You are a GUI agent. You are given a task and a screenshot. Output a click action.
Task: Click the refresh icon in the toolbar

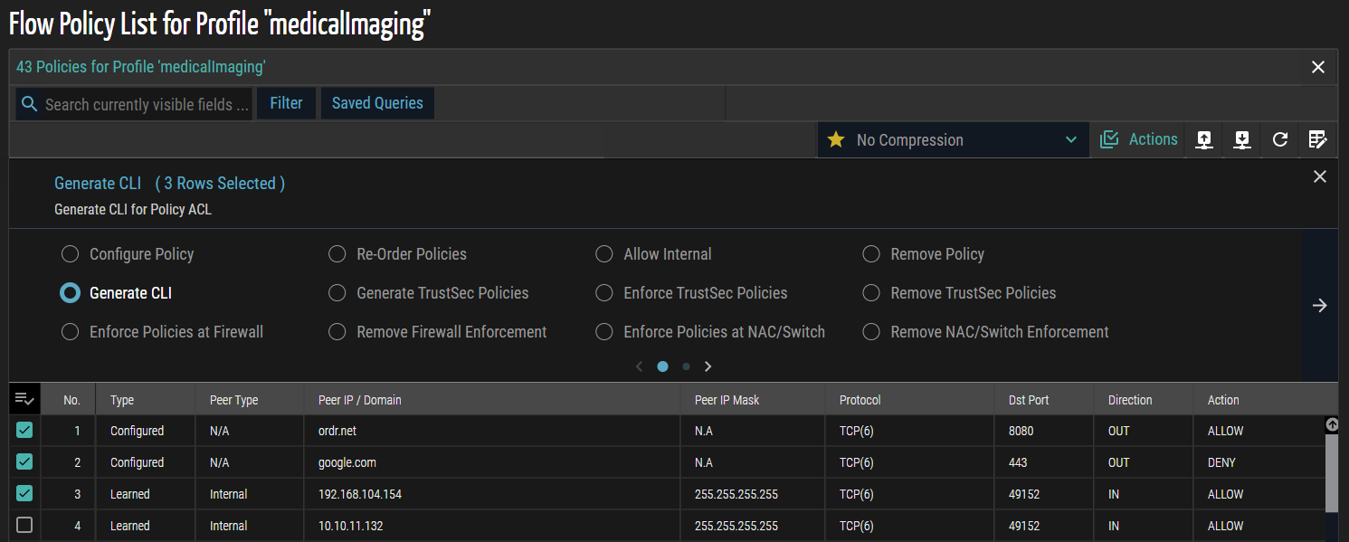[x=1279, y=139]
